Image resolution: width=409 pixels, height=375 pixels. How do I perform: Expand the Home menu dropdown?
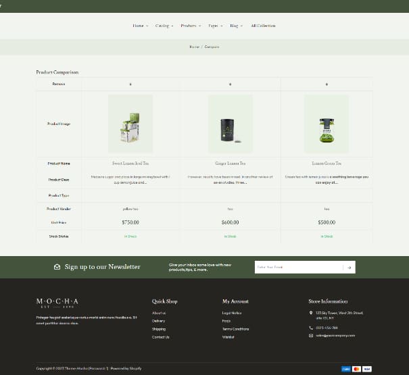[x=139, y=26]
